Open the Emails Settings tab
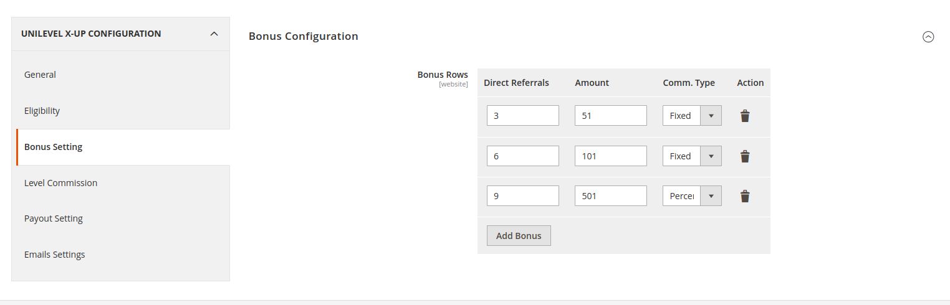Screen dimensions: 950x305 click(x=54, y=255)
